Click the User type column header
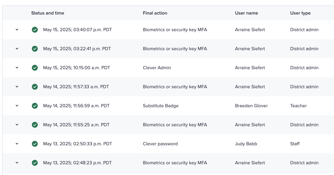Screen dimensions: 334x175 pos(300,13)
